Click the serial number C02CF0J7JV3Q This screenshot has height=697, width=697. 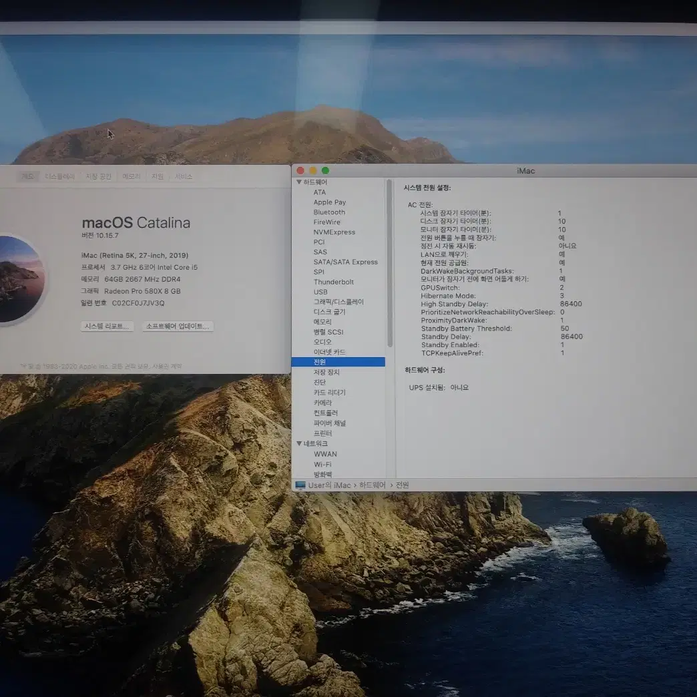(x=138, y=303)
